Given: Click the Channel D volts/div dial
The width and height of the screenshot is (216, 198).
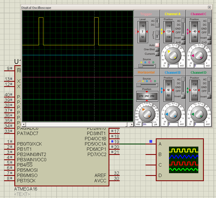Looking at the screenshot, I should pos(199,114).
